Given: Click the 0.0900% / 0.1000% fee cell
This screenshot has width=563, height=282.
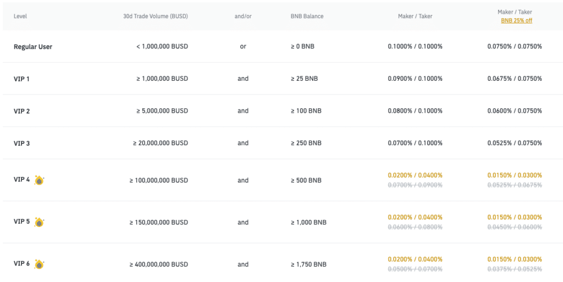Looking at the screenshot, I should [x=415, y=79].
